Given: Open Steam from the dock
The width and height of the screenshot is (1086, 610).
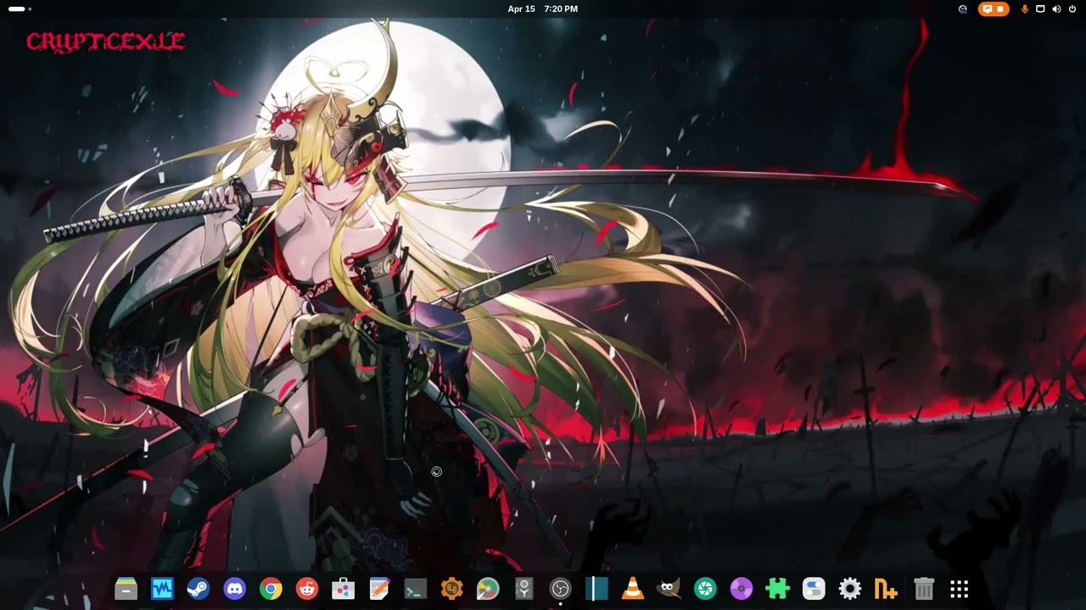Looking at the screenshot, I should [x=199, y=589].
